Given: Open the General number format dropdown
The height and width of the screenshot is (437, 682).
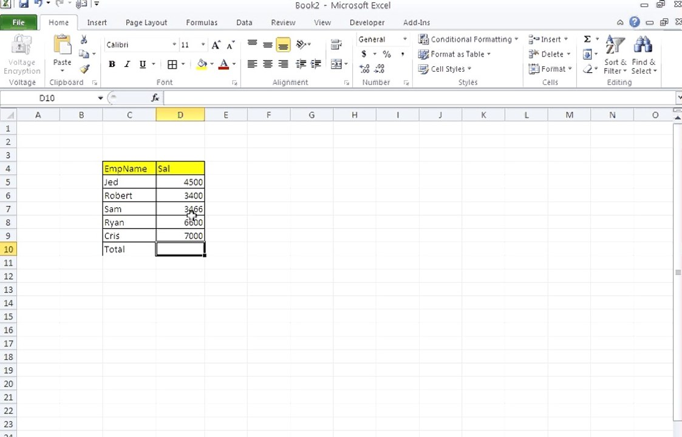Looking at the screenshot, I should coord(404,39).
